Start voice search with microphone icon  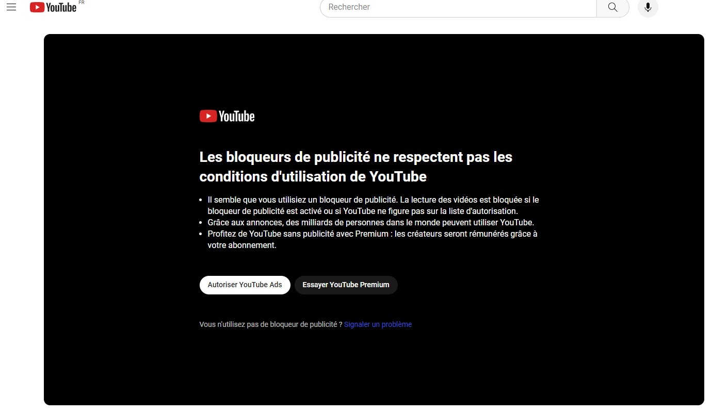[x=648, y=7]
